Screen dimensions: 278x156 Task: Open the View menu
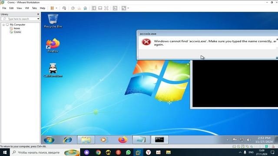pos(19,8)
